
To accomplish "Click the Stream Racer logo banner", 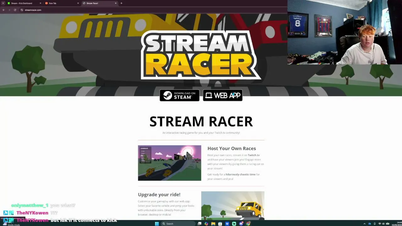I will point(201,55).
